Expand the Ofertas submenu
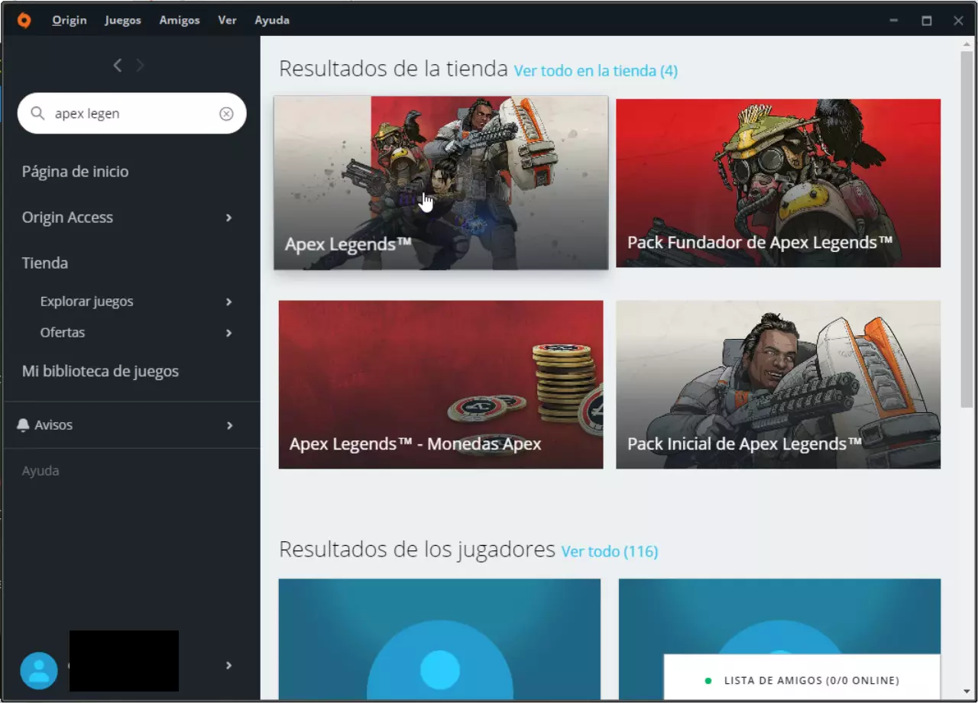Screen dimensions: 978x703 [x=228, y=334]
